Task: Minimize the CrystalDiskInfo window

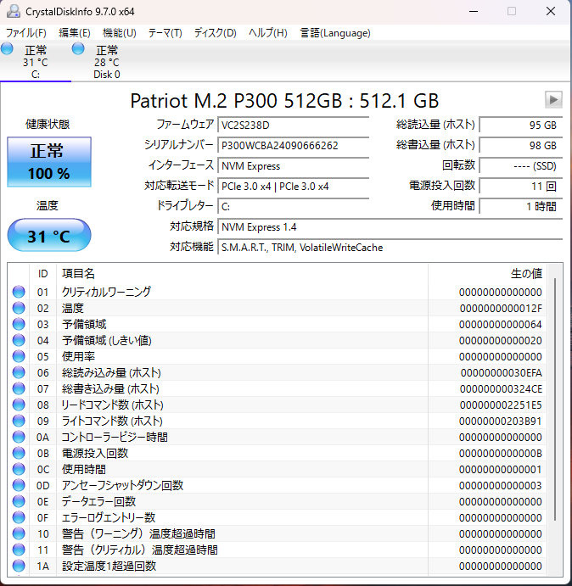Action: click(474, 11)
